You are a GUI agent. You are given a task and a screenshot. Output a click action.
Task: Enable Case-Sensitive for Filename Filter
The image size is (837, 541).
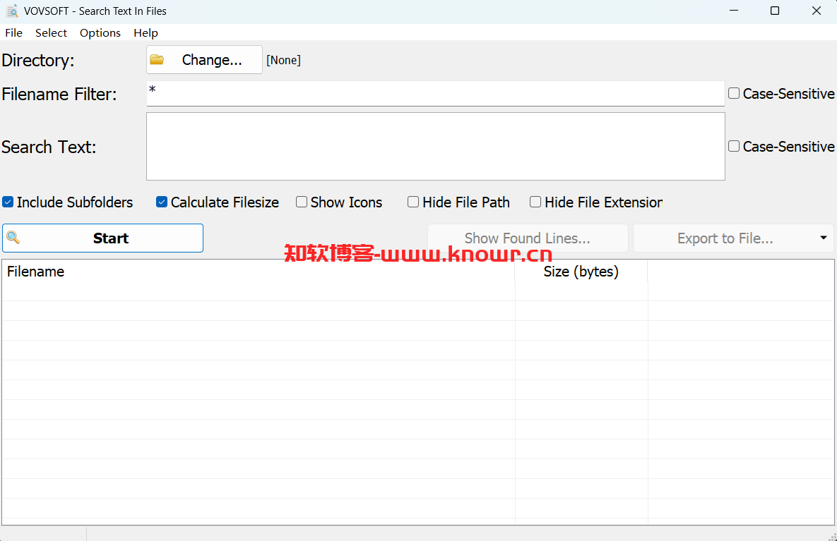tap(734, 93)
